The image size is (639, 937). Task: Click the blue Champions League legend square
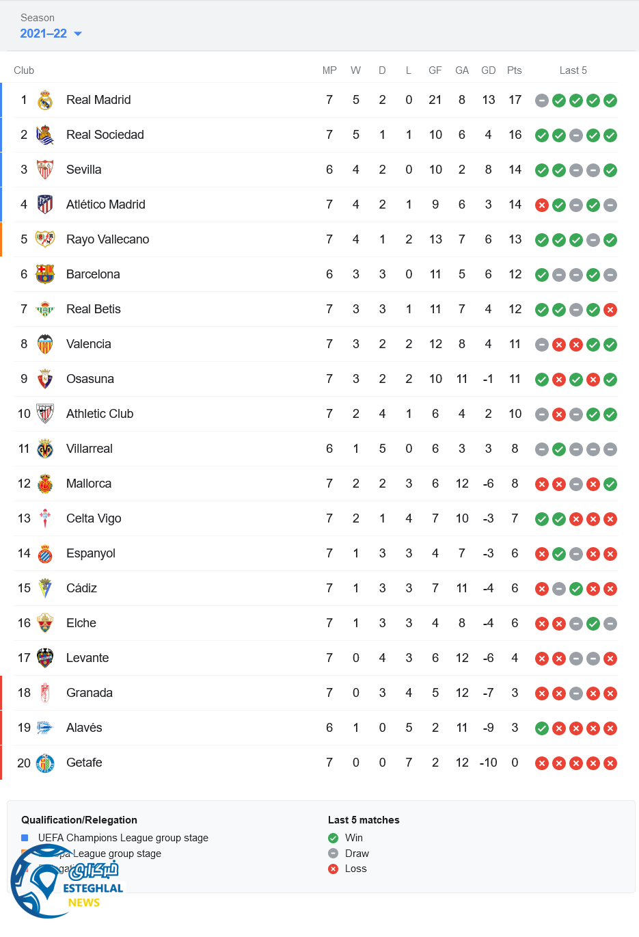coord(25,838)
